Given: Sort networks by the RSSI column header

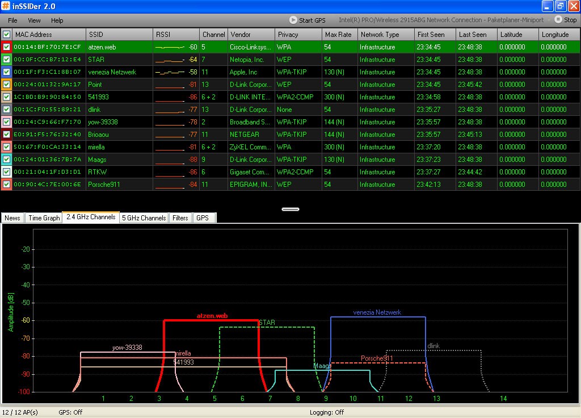Looking at the screenshot, I should 163,35.
